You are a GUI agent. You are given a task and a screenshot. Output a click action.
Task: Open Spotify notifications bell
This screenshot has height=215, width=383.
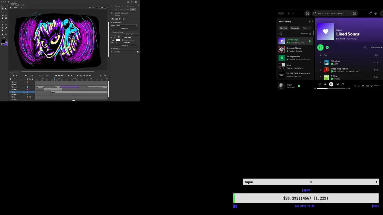pos(370,13)
